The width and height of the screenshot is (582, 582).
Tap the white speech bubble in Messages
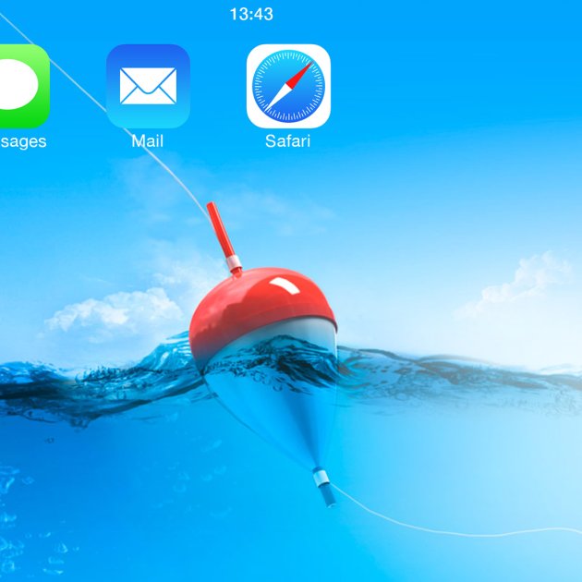pyautogui.click(x=18, y=86)
